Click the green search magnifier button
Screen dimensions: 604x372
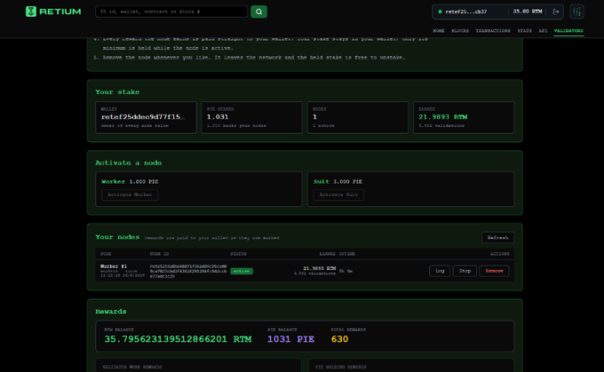click(258, 12)
